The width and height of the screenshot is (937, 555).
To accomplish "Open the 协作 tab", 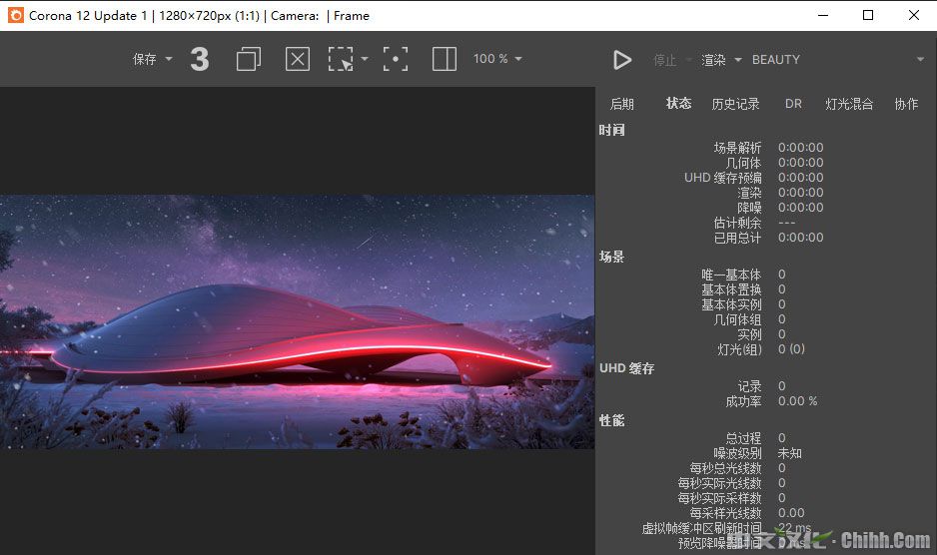I will point(906,104).
